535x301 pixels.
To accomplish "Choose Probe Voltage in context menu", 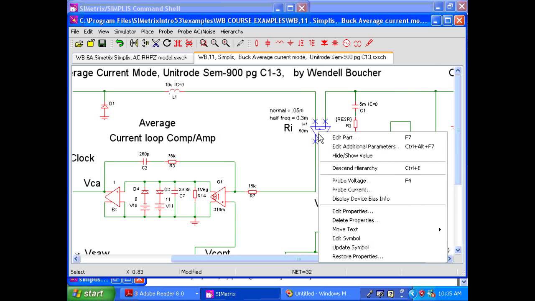I will pos(383,181).
